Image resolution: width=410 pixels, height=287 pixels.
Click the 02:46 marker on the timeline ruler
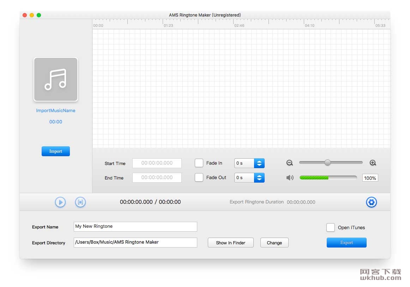[239, 25]
